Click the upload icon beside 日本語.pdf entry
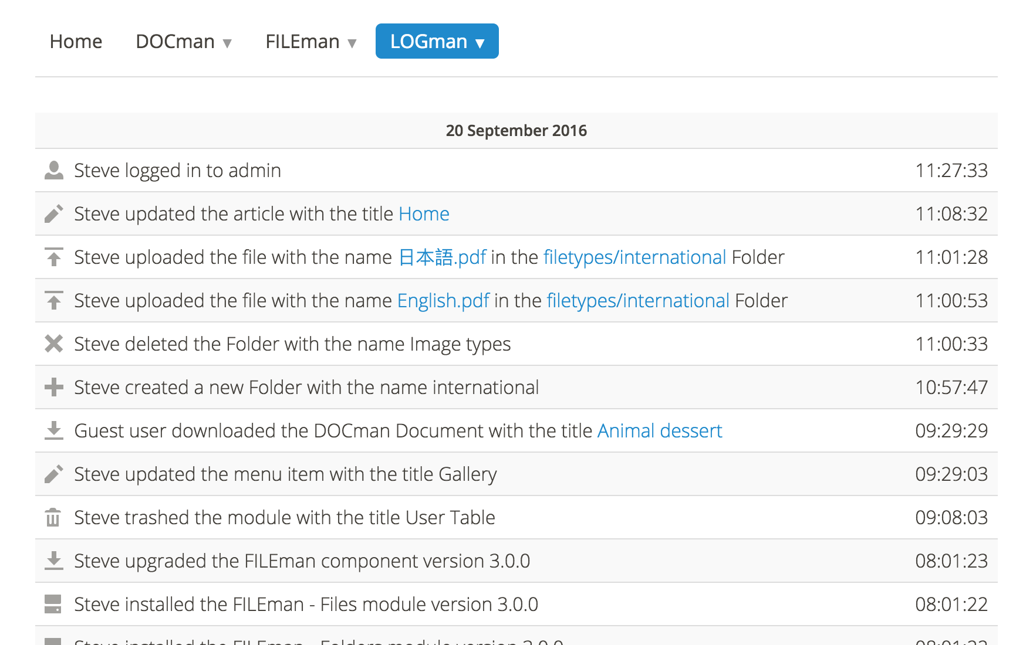Screen dimensions: 1033x645 coord(53,257)
